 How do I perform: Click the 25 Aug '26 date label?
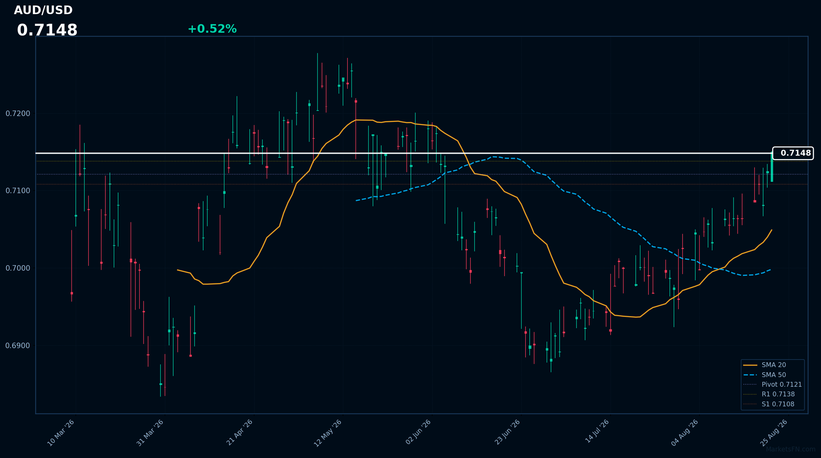[774, 433]
